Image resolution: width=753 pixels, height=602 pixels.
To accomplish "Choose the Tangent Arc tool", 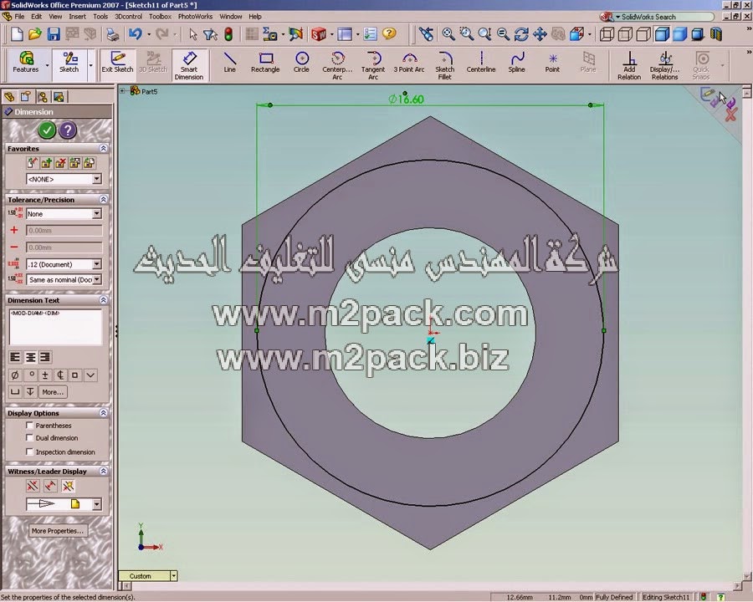I will click(x=373, y=65).
